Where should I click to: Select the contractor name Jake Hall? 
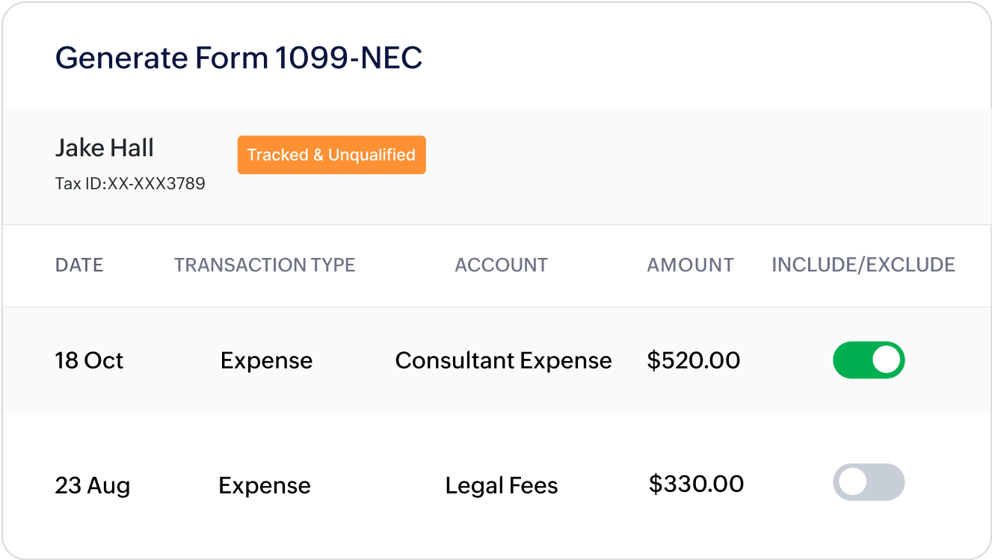[104, 147]
